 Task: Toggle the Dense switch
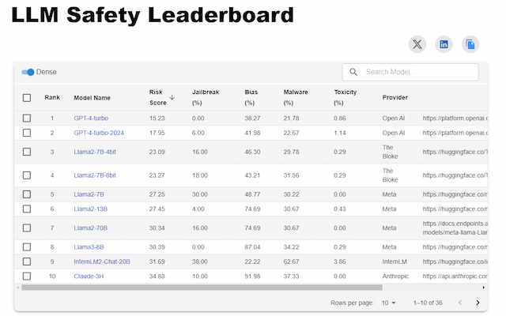28,72
